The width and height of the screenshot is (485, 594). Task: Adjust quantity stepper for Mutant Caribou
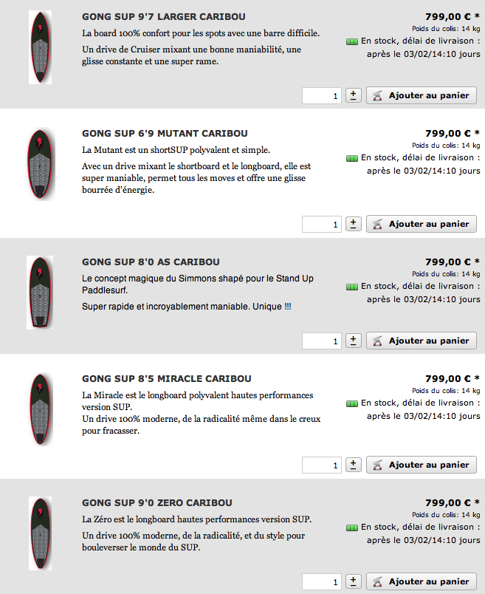pos(354,224)
